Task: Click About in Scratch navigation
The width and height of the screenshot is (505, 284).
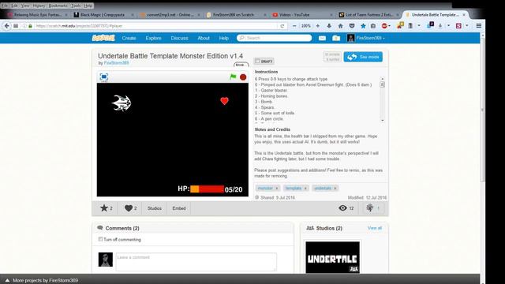Action: pyautogui.click(x=204, y=38)
